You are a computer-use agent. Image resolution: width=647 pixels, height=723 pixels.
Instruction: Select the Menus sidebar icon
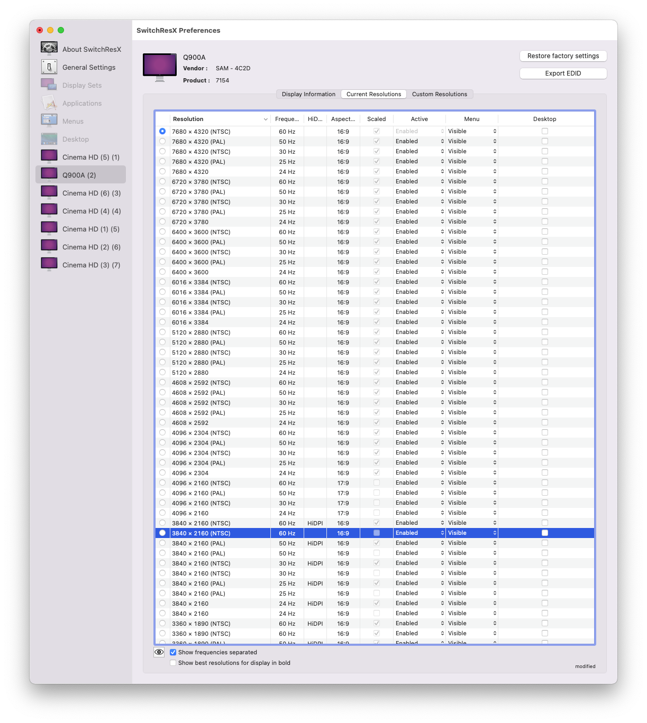(x=49, y=121)
